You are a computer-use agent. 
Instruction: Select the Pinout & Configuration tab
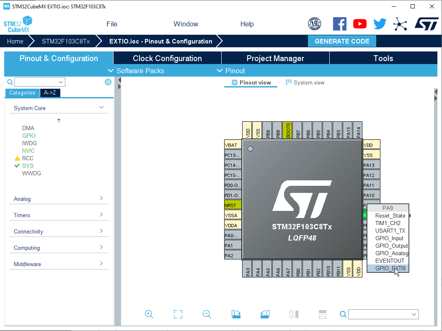click(59, 58)
